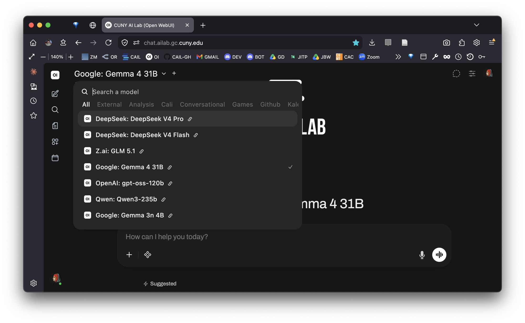
Task: Choose DeepSeek: DeepSeek V4 Flash model
Action: click(x=188, y=135)
